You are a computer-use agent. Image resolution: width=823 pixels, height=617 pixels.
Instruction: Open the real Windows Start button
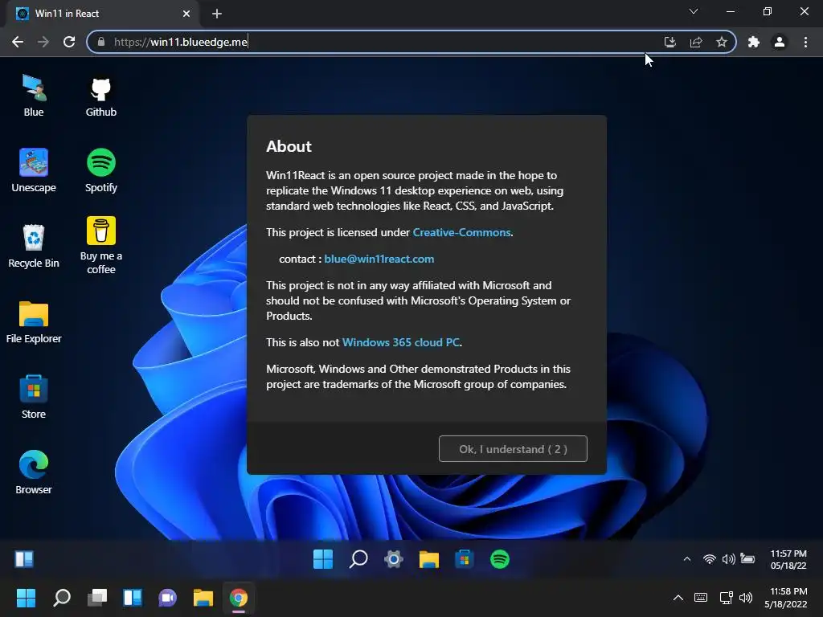click(26, 598)
